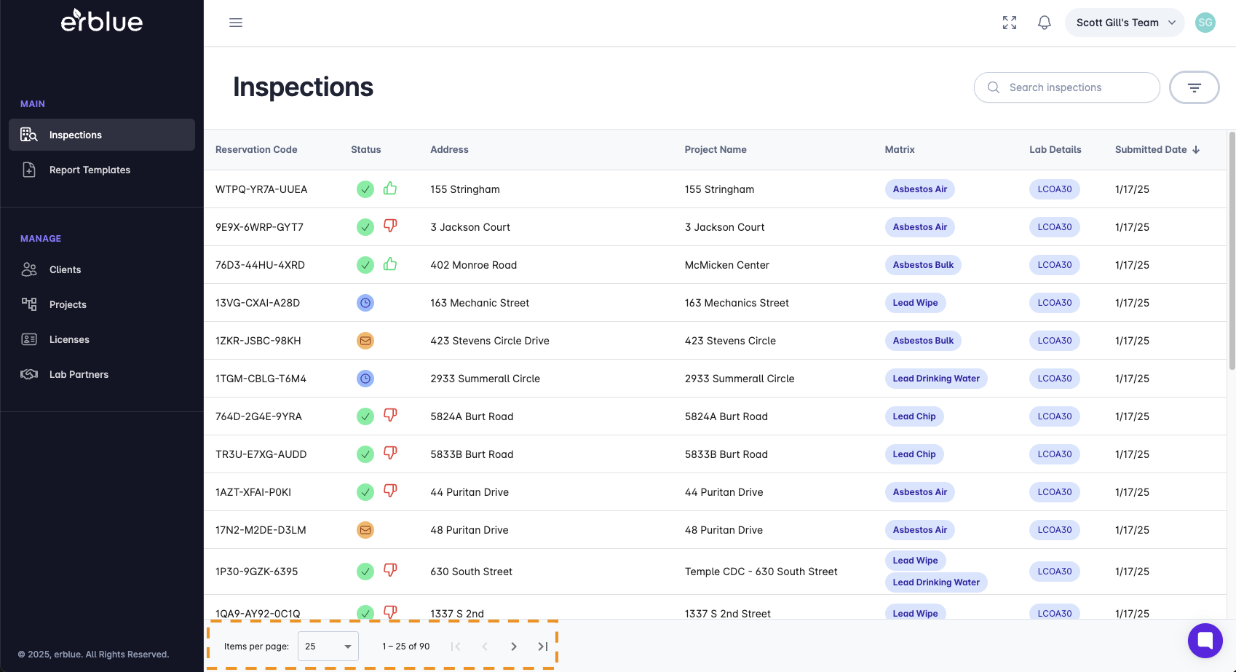Toggle the hamburger sidebar menu
Viewport: 1236px width, 672px height.
coord(236,23)
